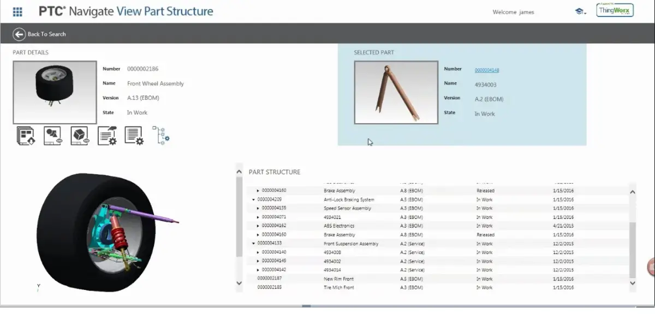Click the back arrow circle icon
Screen dimensions: 655x327
[19, 34]
